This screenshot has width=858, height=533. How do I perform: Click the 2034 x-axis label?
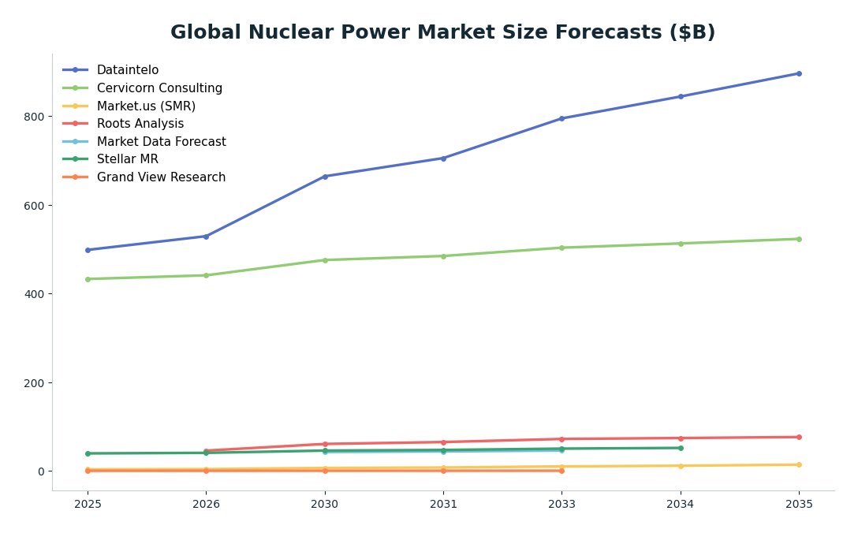point(680,504)
